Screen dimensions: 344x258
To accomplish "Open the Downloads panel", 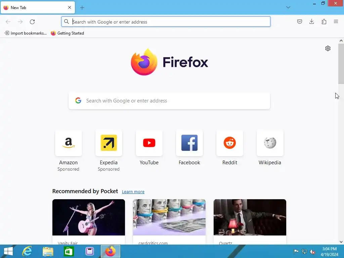I will 311,21.
